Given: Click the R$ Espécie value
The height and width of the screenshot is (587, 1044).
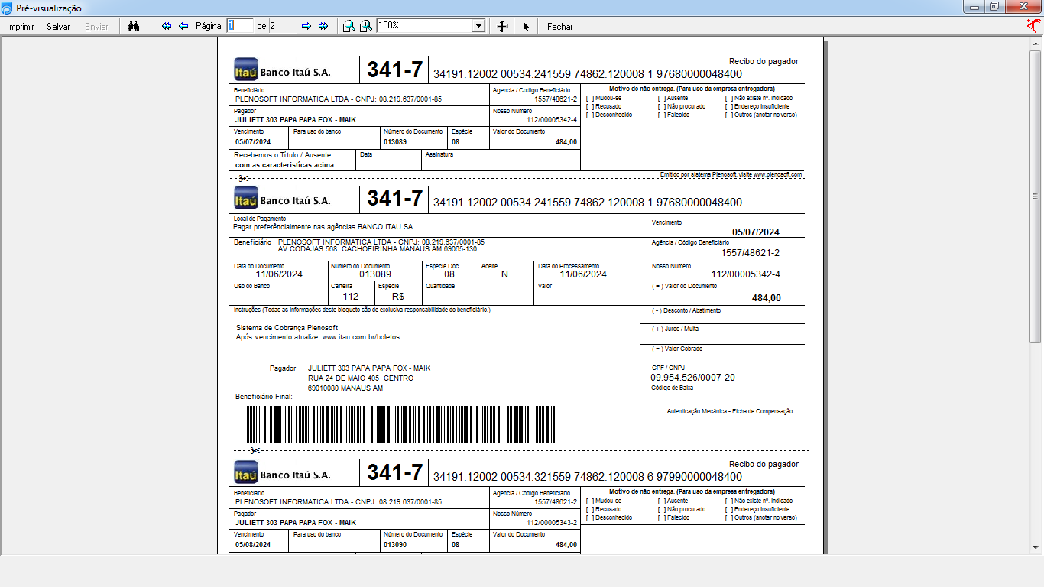Looking at the screenshot, I should point(397,297).
